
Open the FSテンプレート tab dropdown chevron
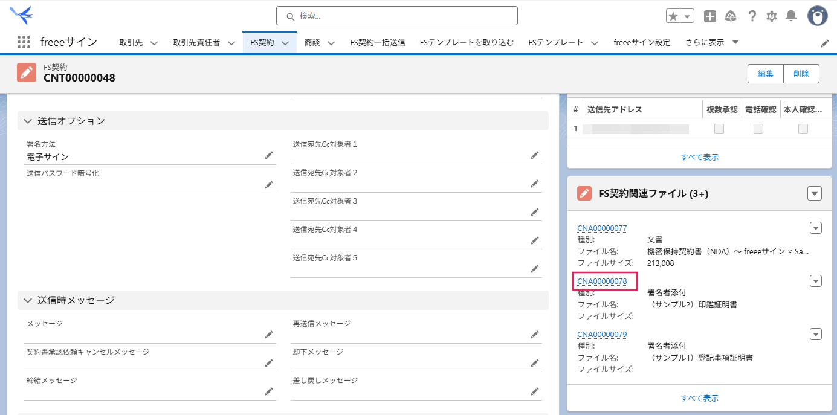595,43
